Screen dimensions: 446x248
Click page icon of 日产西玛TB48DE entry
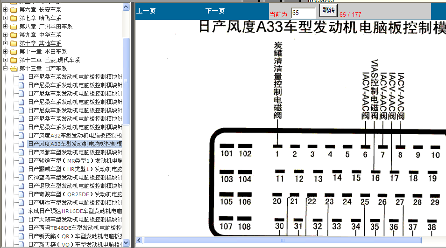[21, 227]
